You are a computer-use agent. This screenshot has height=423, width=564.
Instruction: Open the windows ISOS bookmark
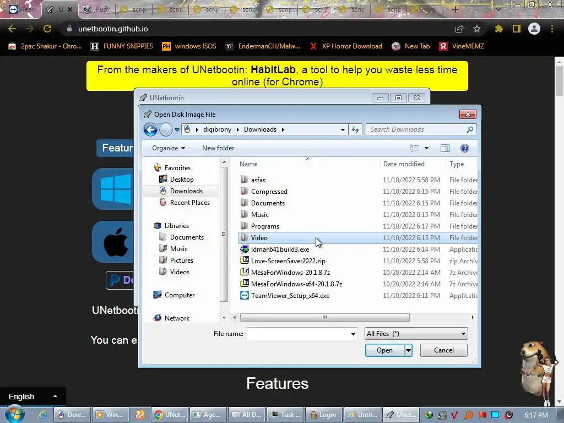[x=189, y=46]
